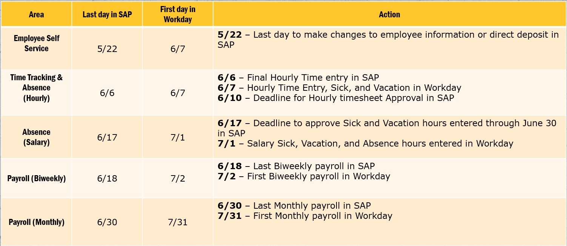Select the 6/30 last day in SAP cell
The height and width of the screenshot is (246, 567).
(x=107, y=222)
